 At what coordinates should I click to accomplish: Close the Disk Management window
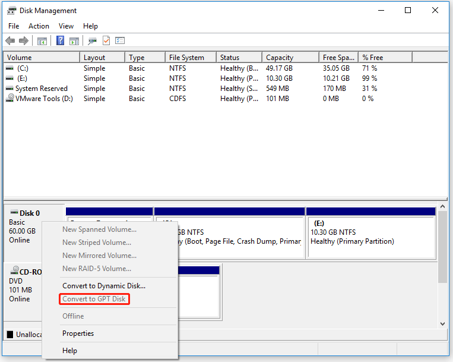click(435, 11)
